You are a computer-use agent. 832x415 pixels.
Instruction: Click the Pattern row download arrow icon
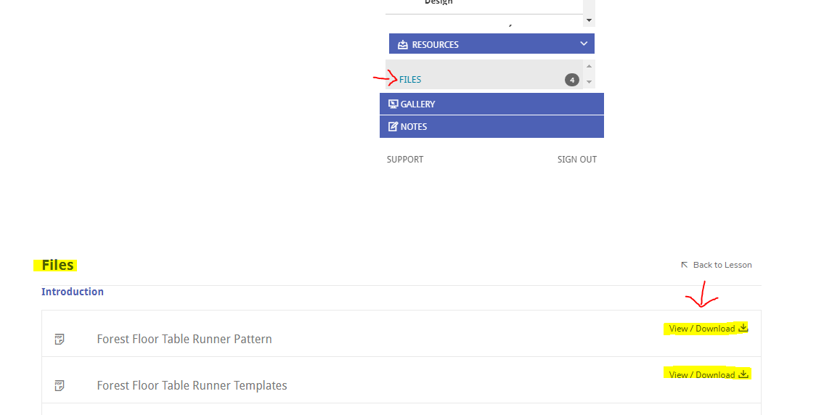click(x=743, y=327)
